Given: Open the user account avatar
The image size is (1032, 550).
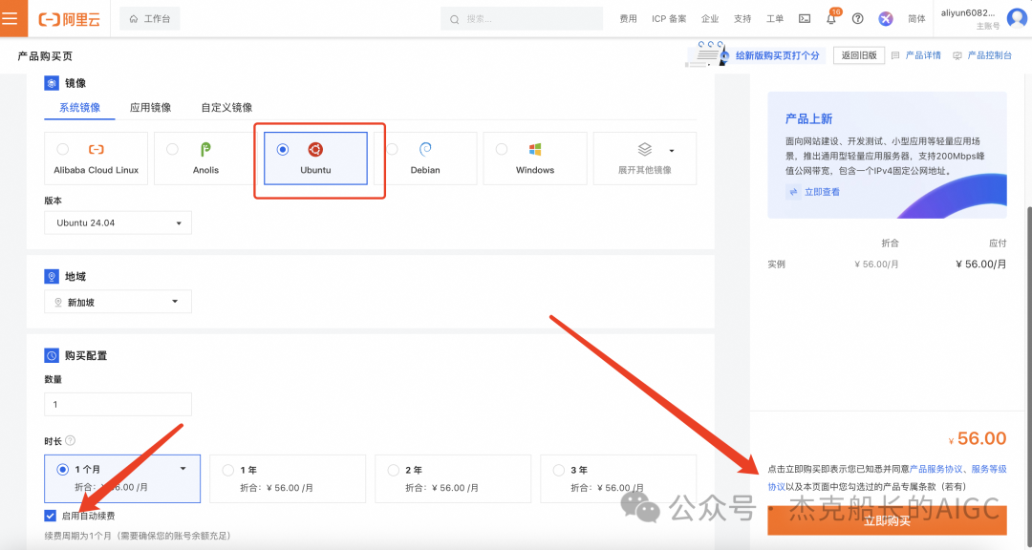Looking at the screenshot, I should click(x=1017, y=18).
